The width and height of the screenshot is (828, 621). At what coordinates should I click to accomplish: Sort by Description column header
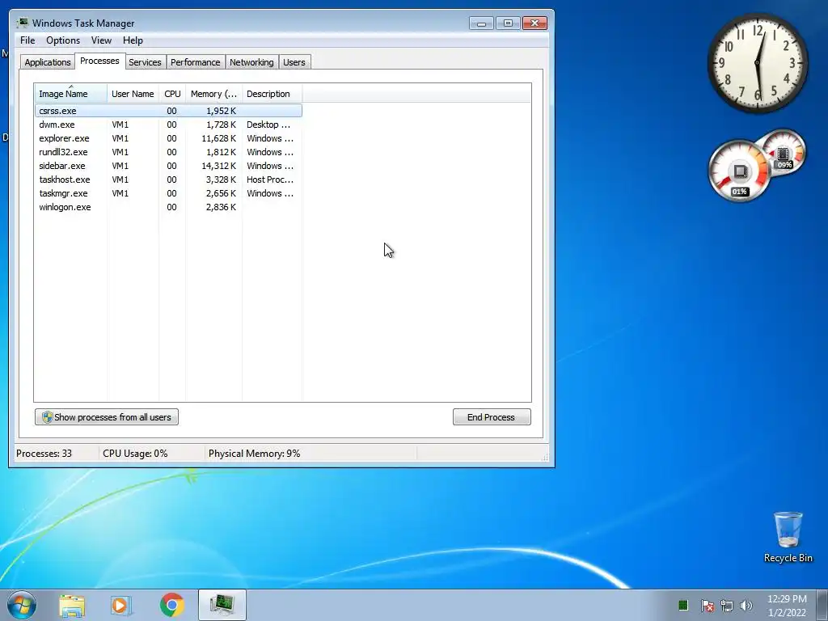[x=272, y=94]
